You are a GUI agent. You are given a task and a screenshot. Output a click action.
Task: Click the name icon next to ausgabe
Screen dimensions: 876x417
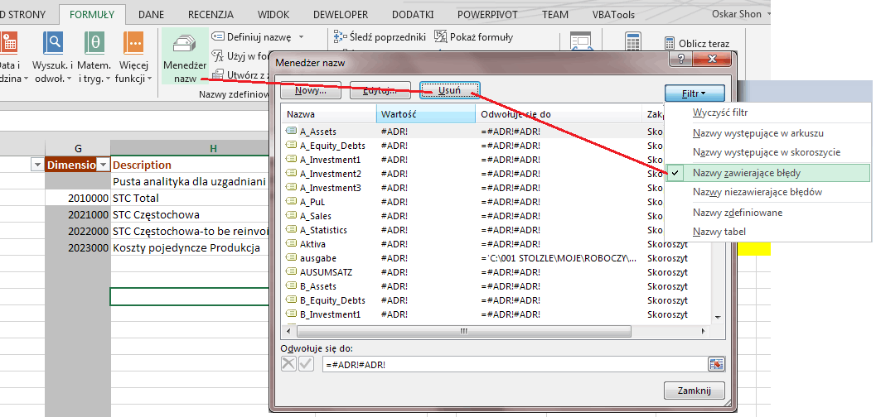coord(291,257)
